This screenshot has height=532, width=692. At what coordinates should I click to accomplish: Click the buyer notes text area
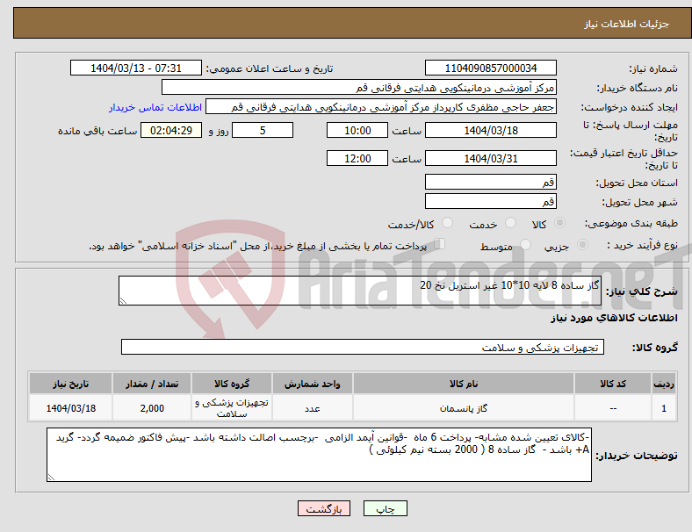[x=319, y=455]
